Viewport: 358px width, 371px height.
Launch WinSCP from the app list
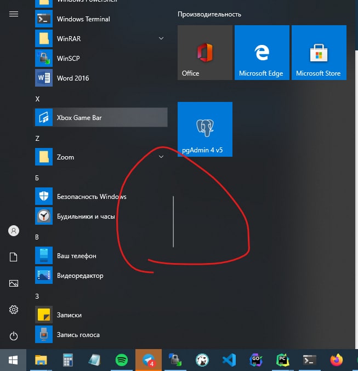101,58
